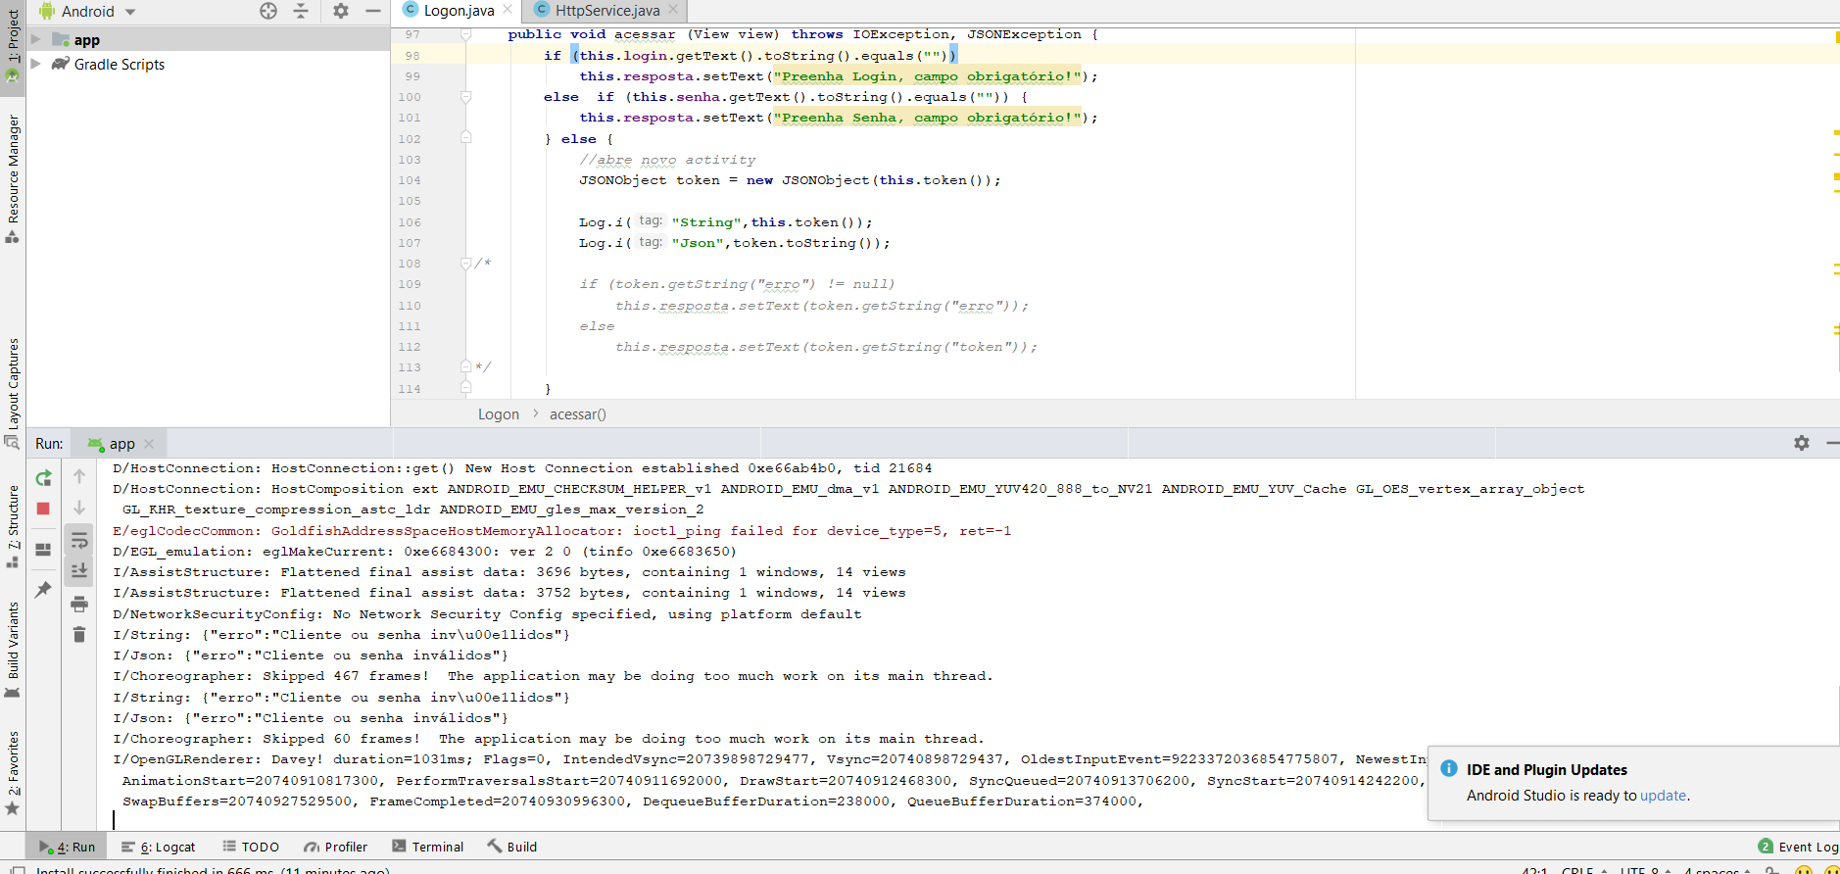Click the app module folder icon

click(61, 40)
